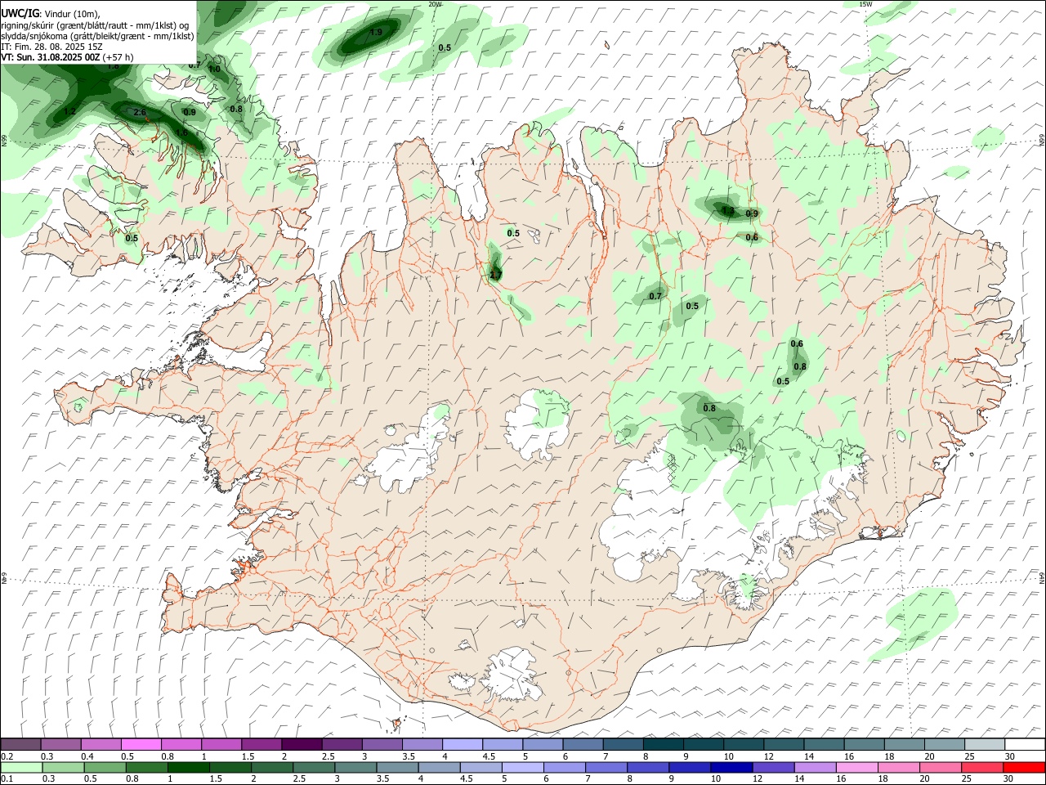Click the 'rigning/skúrir' legend description line
Screen dimensions: 1046x785
coord(96,25)
